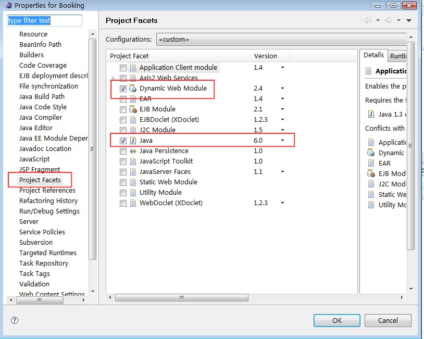Click the Static Web Module document icon
424x339 pixels.
coord(133,182)
